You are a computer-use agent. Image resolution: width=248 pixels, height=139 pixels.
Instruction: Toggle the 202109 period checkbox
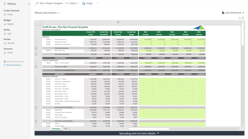coord(5,43)
